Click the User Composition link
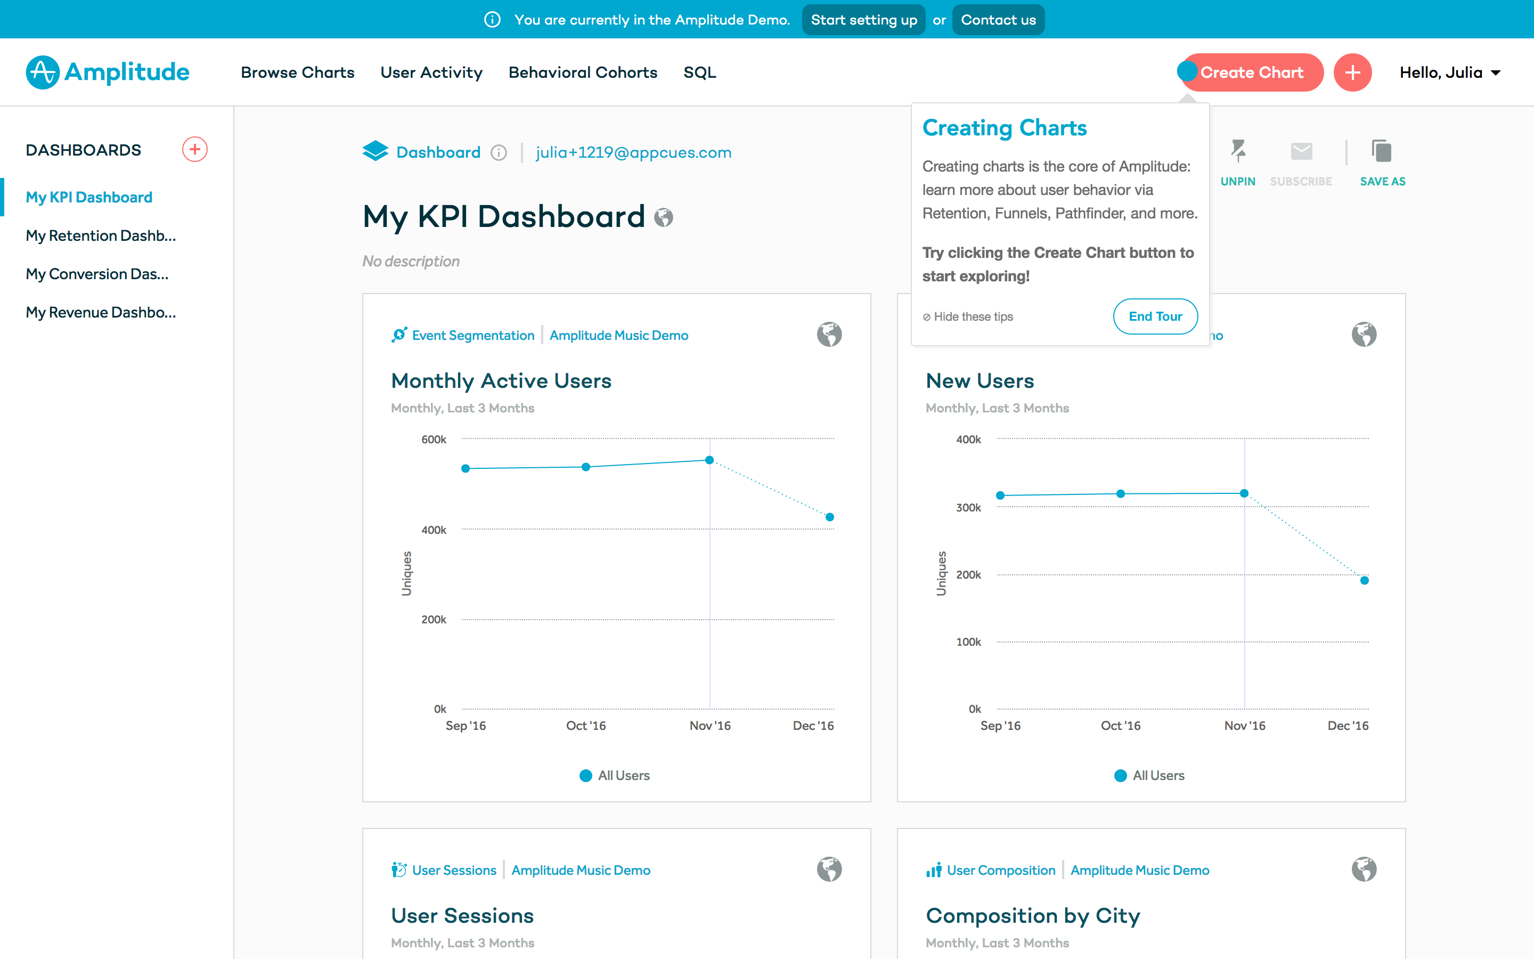The height and width of the screenshot is (959, 1534). (x=1001, y=870)
